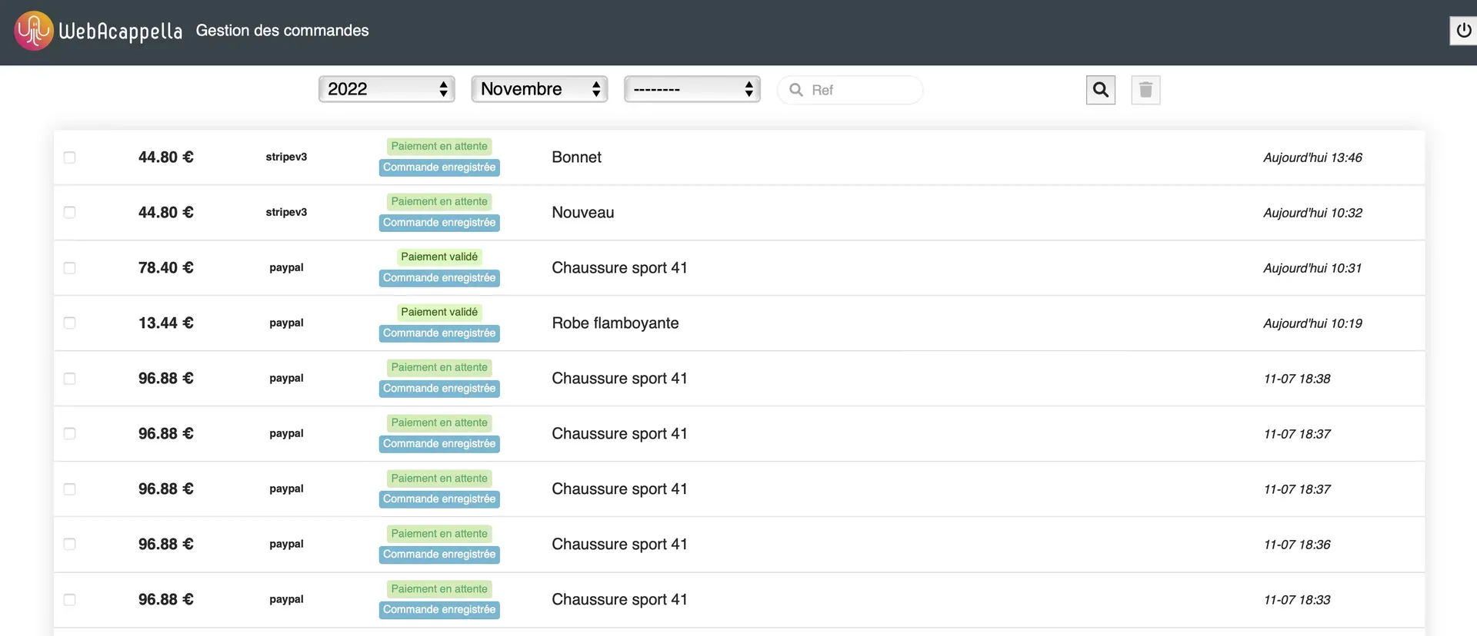Click Commande enregistrée badge on Robe flamboyante
Image resolution: width=1477 pixels, height=636 pixels.
click(438, 333)
